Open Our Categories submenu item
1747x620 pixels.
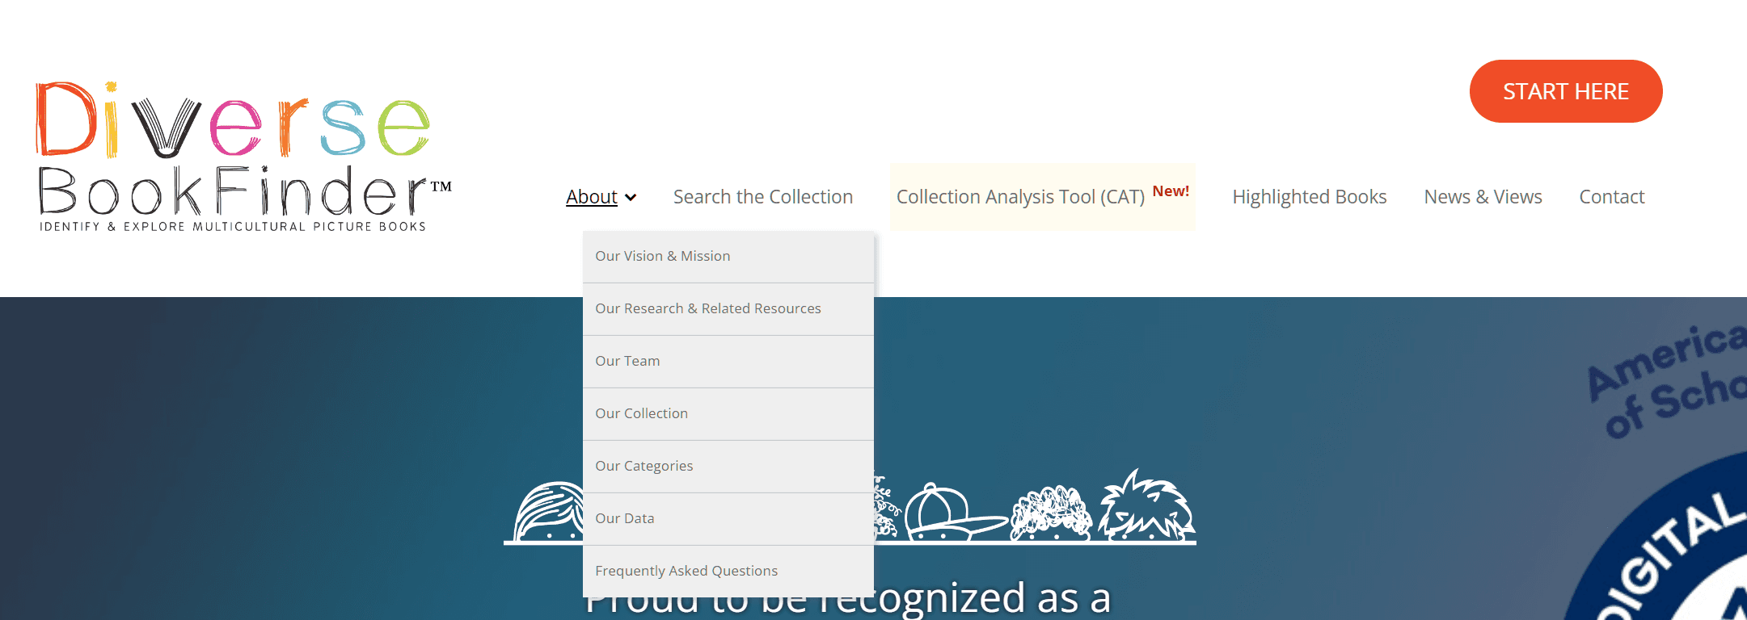click(728, 467)
